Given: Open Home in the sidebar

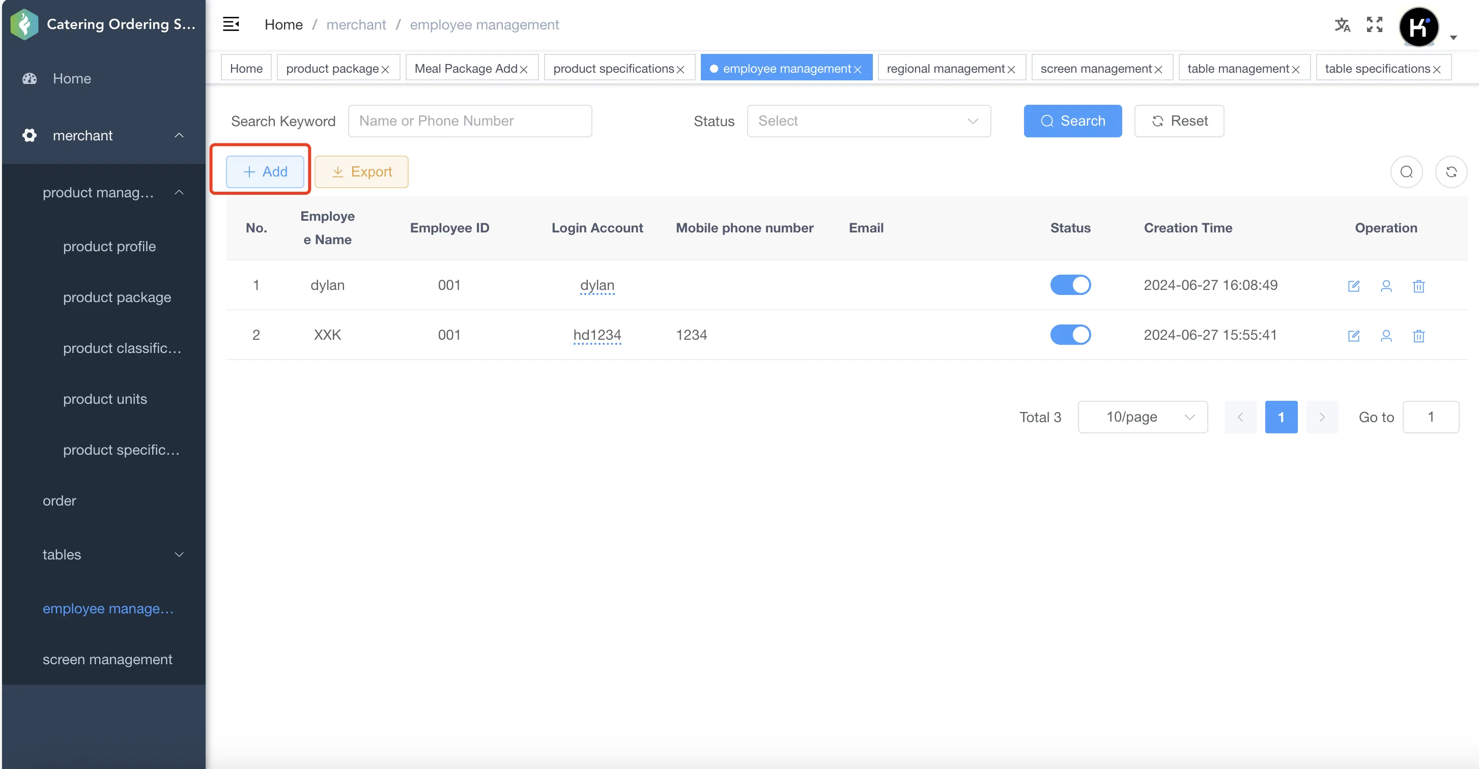Looking at the screenshot, I should point(103,79).
